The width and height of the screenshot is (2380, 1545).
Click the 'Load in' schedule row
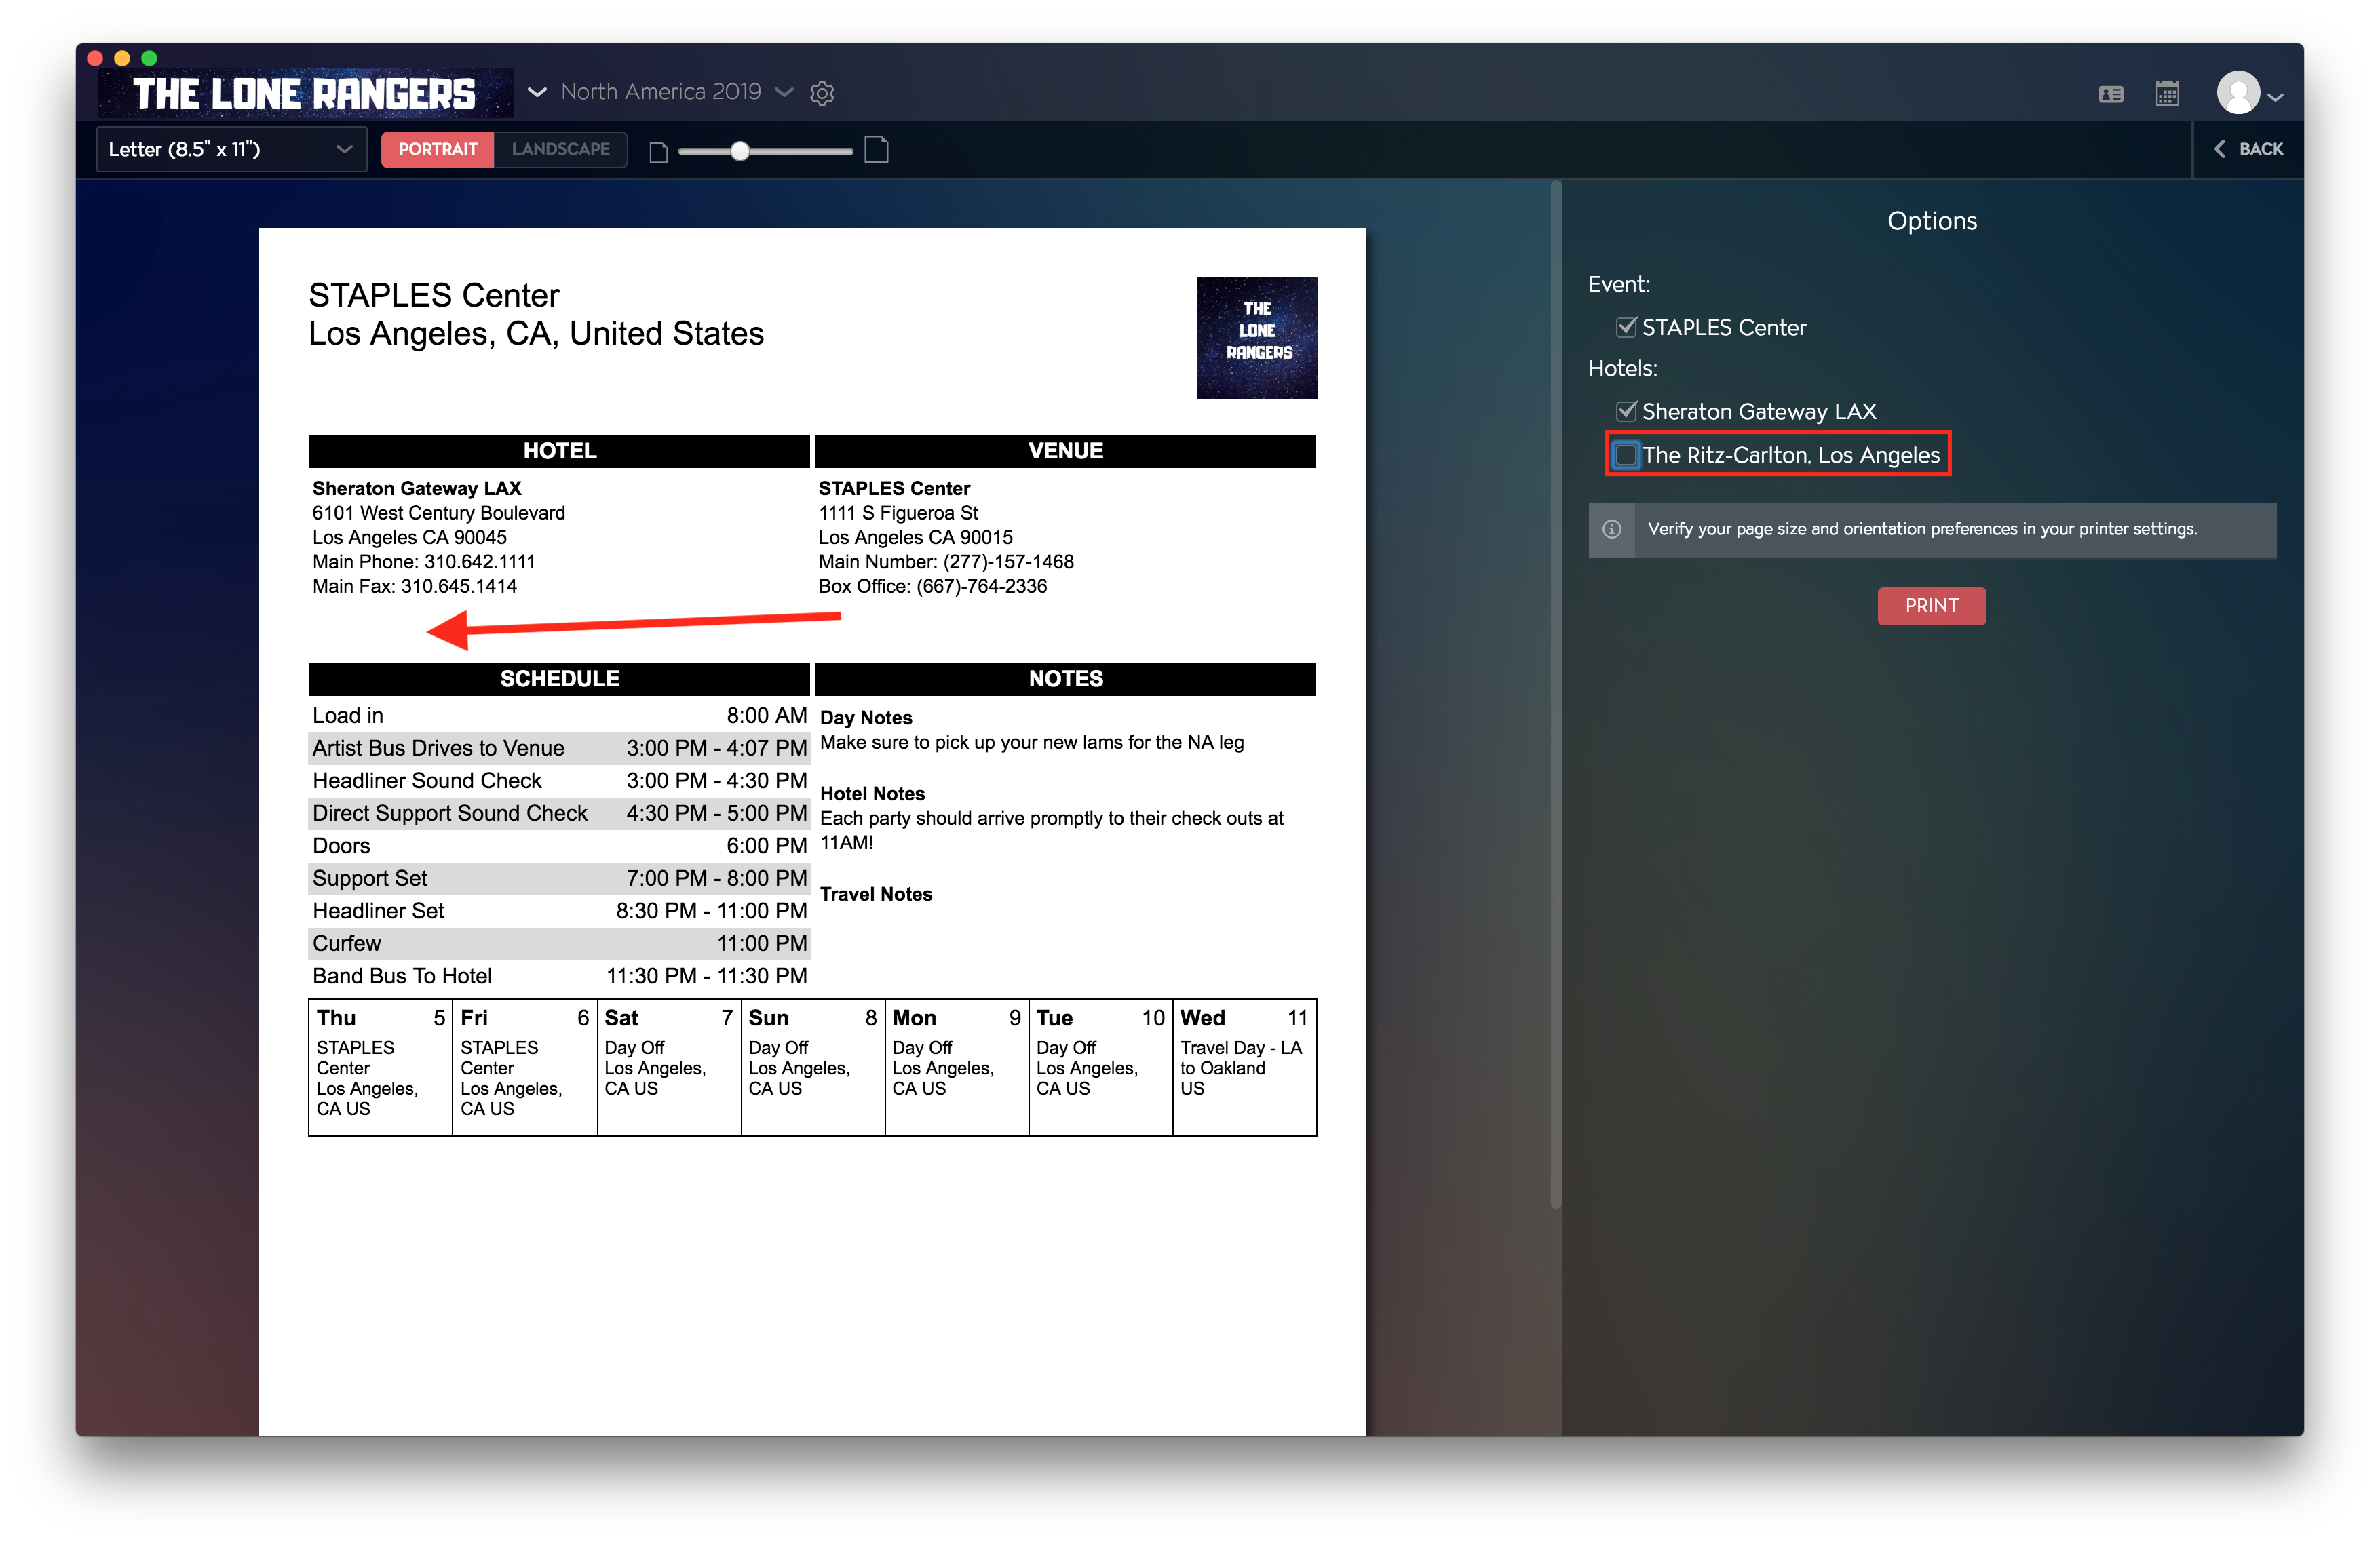(x=559, y=716)
